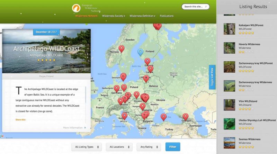This screenshot has height=154, width=277.
Task: Expand the Wilderness Definition menu
Action: [142, 16]
